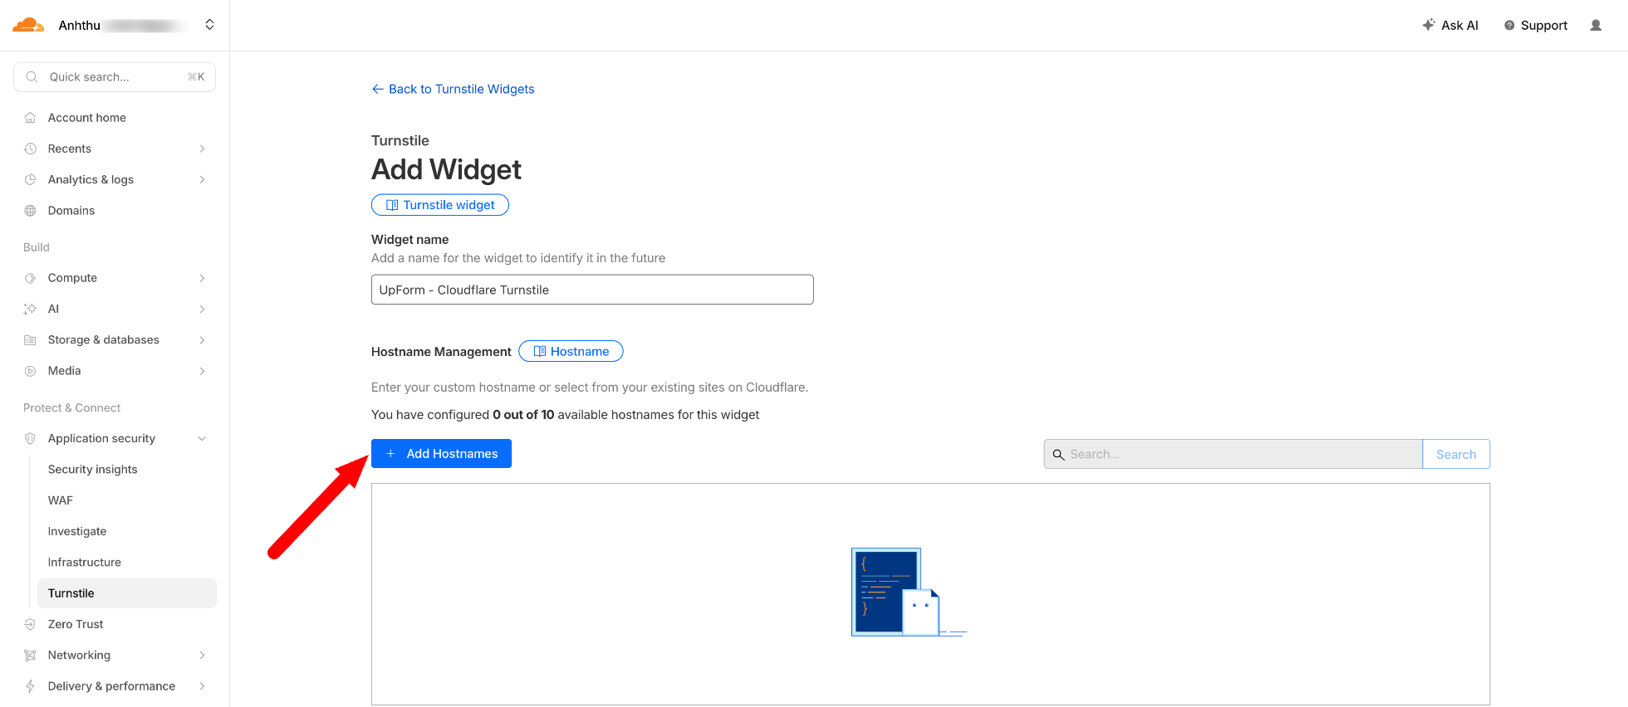Select Turnstile in sidebar
This screenshot has height=707, width=1628.
coord(126,593)
